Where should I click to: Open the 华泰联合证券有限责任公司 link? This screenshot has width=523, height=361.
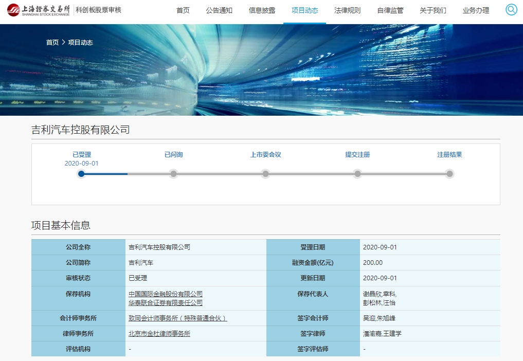pos(166,303)
